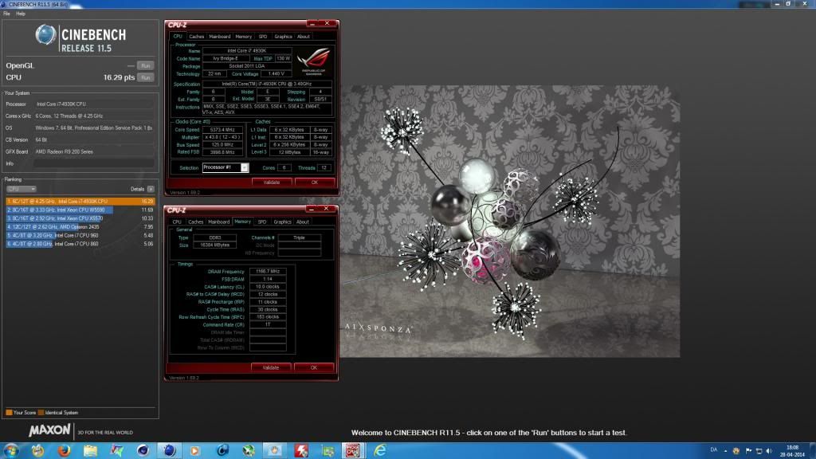Click OK in CPU-Z processor window
Image resolution: width=816 pixels, height=459 pixels.
coord(314,182)
